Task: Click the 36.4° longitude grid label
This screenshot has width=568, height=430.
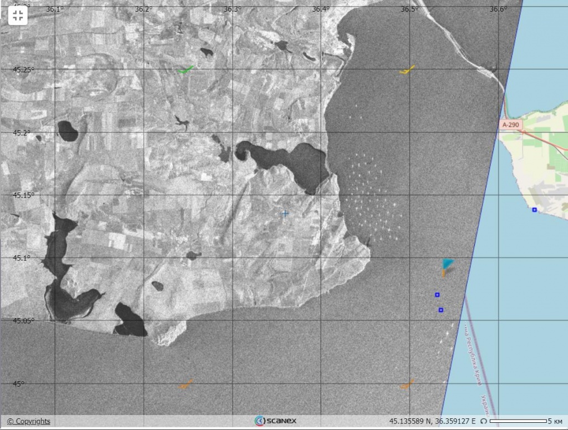Action: 321,9
